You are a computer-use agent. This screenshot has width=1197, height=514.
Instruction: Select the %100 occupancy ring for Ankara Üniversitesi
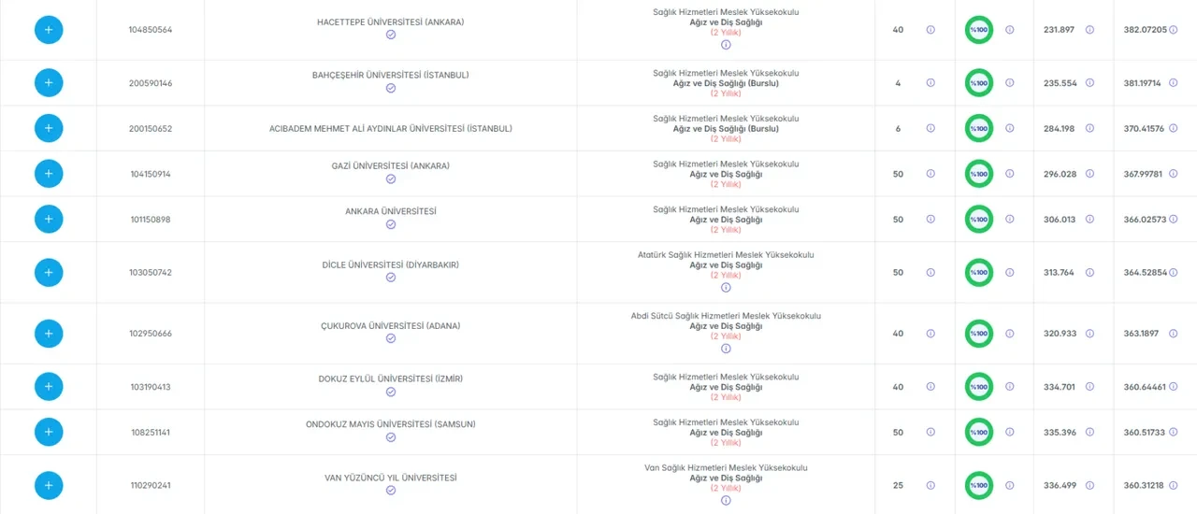click(x=979, y=220)
